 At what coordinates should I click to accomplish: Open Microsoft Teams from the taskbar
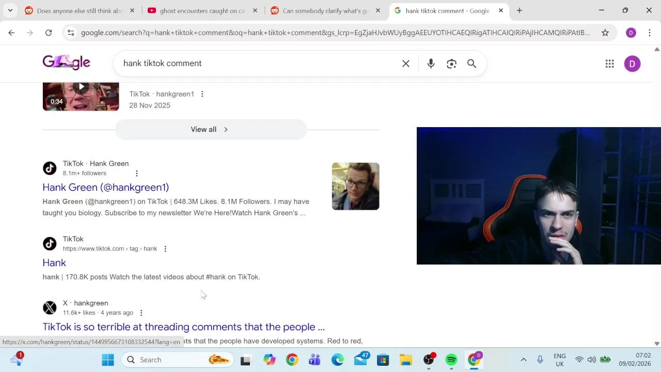pyautogui.click(x=314, y=360)
